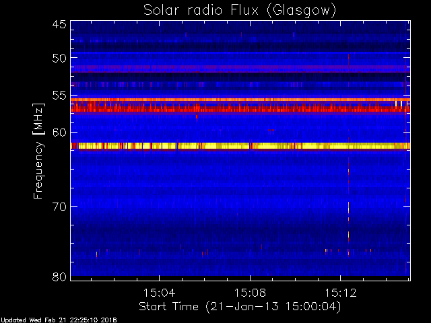Click the 'Frequency [MHz]' axis title
431x323 pixels.
tap(38, 151)
